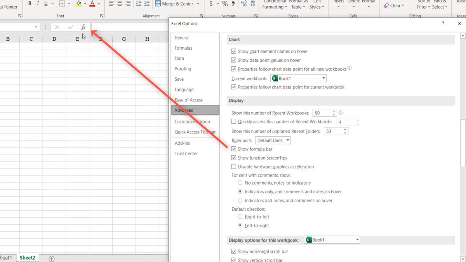
Task: Apply italic formatting
Action: pyautogui.click(x=37, y=3)
